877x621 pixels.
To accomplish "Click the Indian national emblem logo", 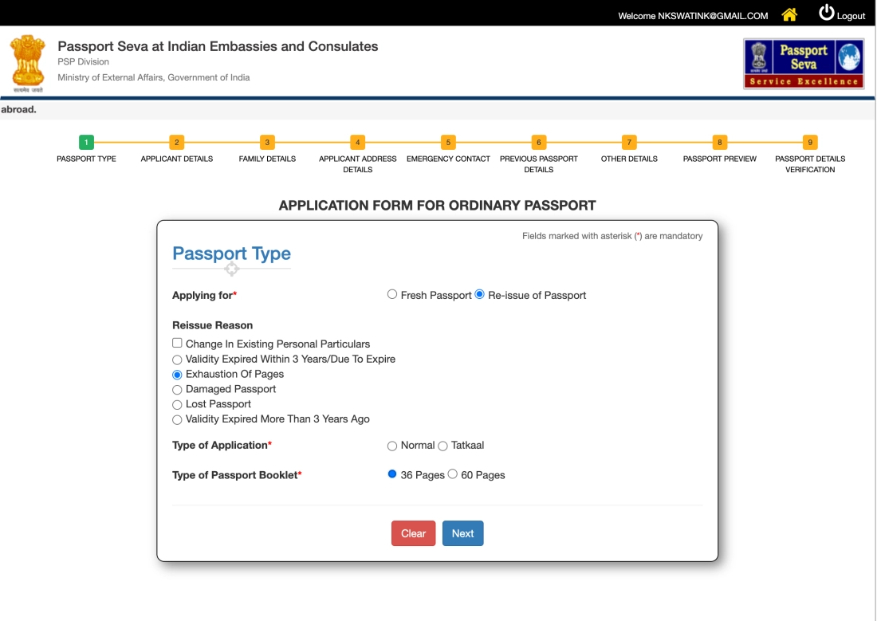I will coord(27,63).
